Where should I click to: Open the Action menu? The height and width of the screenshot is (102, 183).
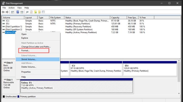pyautogui.click(x=12, y=8)
